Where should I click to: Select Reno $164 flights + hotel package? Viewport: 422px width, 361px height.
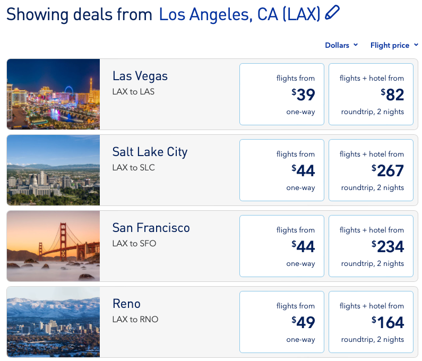pos(371,322)
